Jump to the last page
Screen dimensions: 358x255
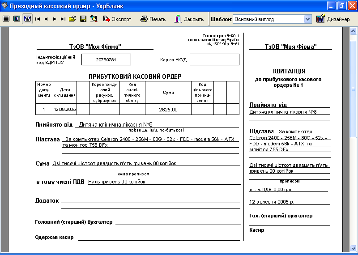pyautogui.click(x=63, y=19)
